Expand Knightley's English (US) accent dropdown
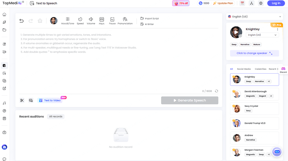The height and width of the screenshot is (161, 288). pos(262,35)
